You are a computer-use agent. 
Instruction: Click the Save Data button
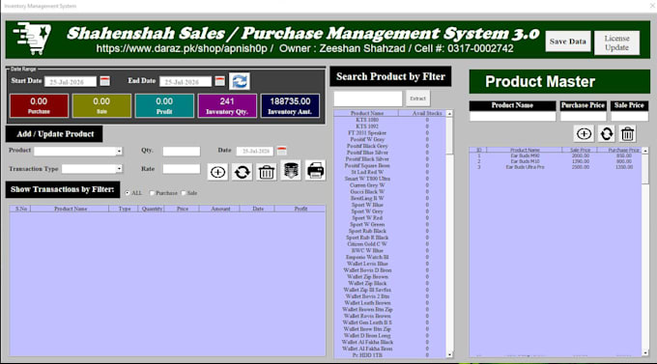(568, 42)
